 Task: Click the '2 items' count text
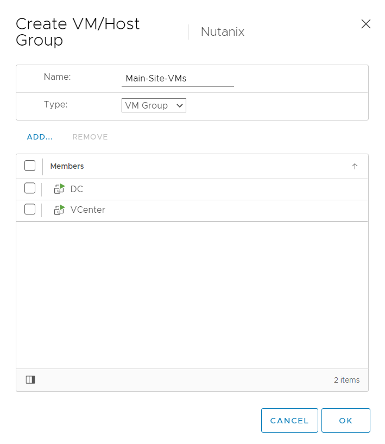[x=346, y=380]
